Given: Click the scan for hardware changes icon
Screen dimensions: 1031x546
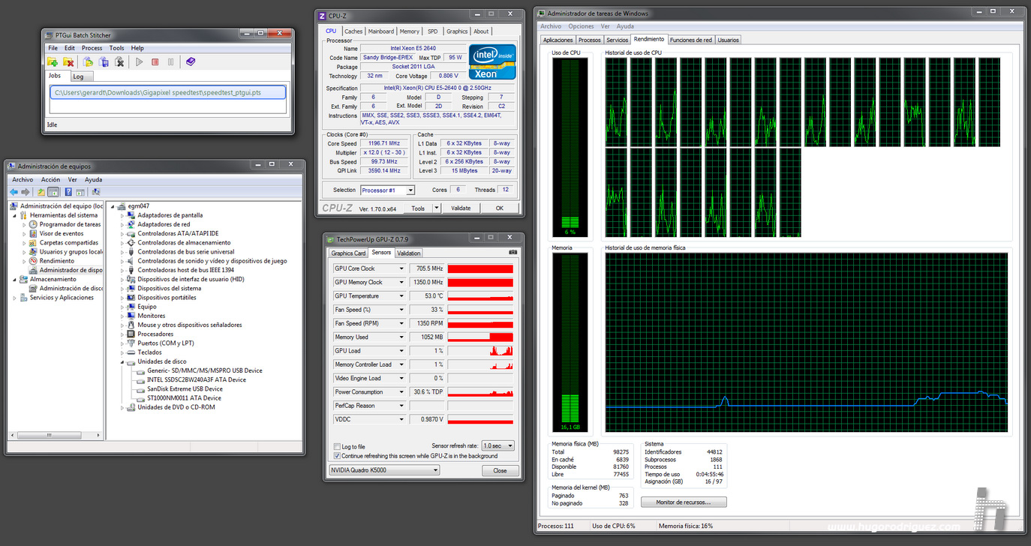Looking at the screenshot, I should tap(96, 192).
